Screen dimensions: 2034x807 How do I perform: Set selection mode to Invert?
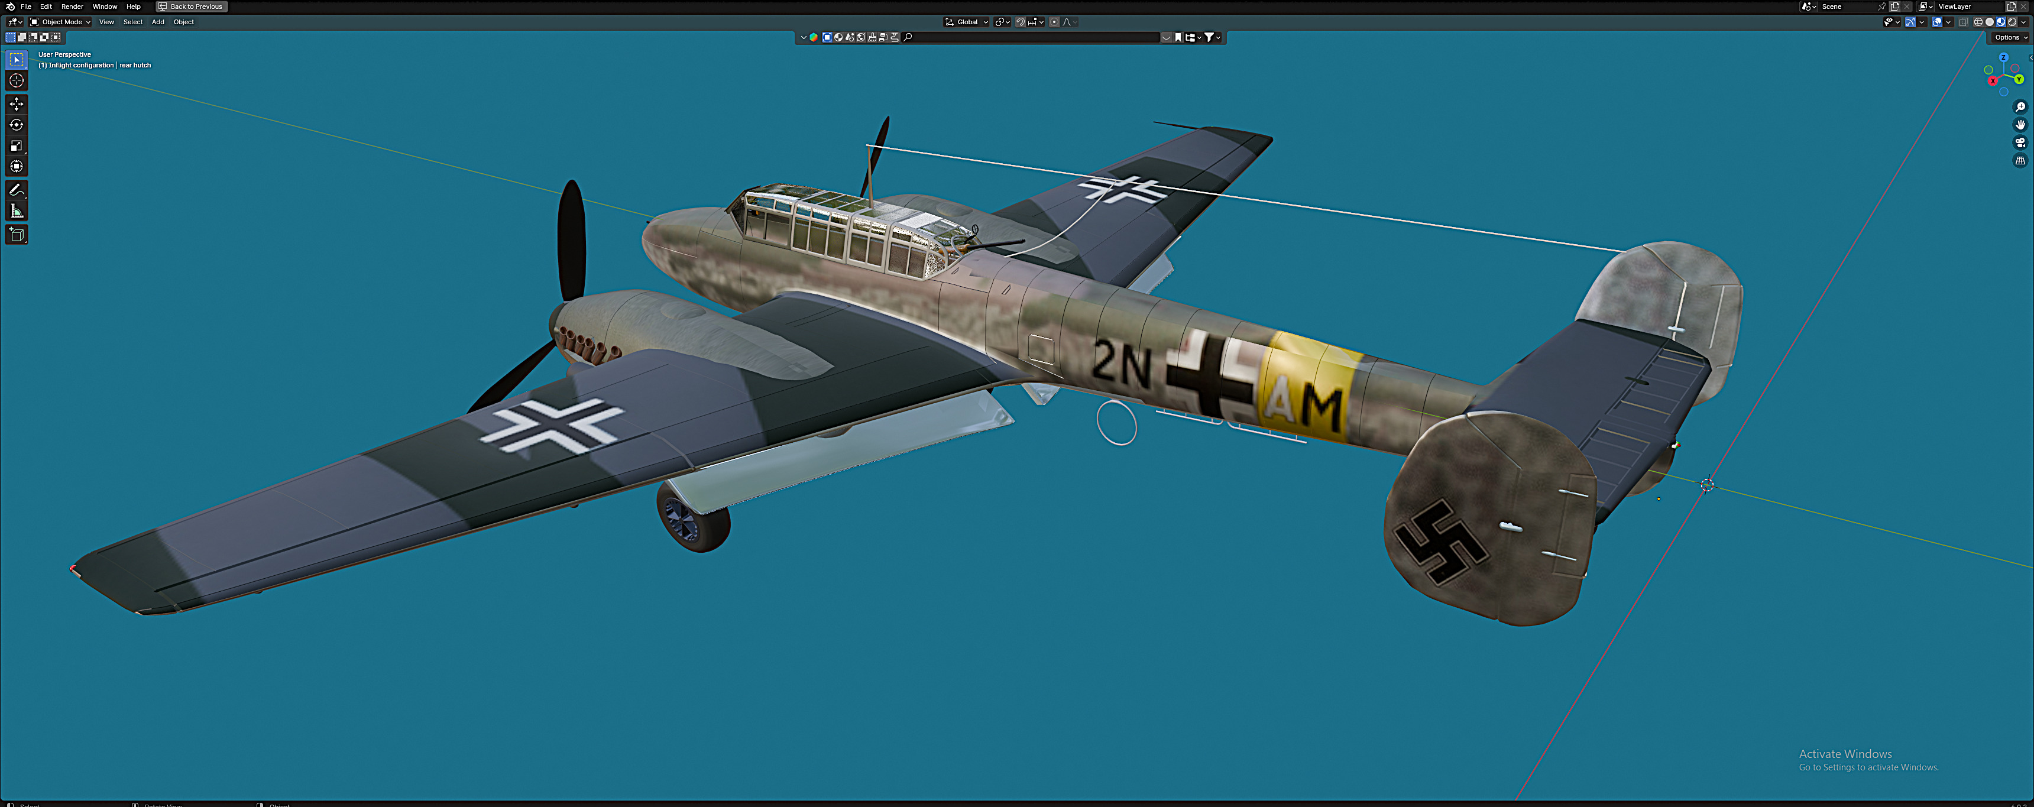(x=44, y=37)
